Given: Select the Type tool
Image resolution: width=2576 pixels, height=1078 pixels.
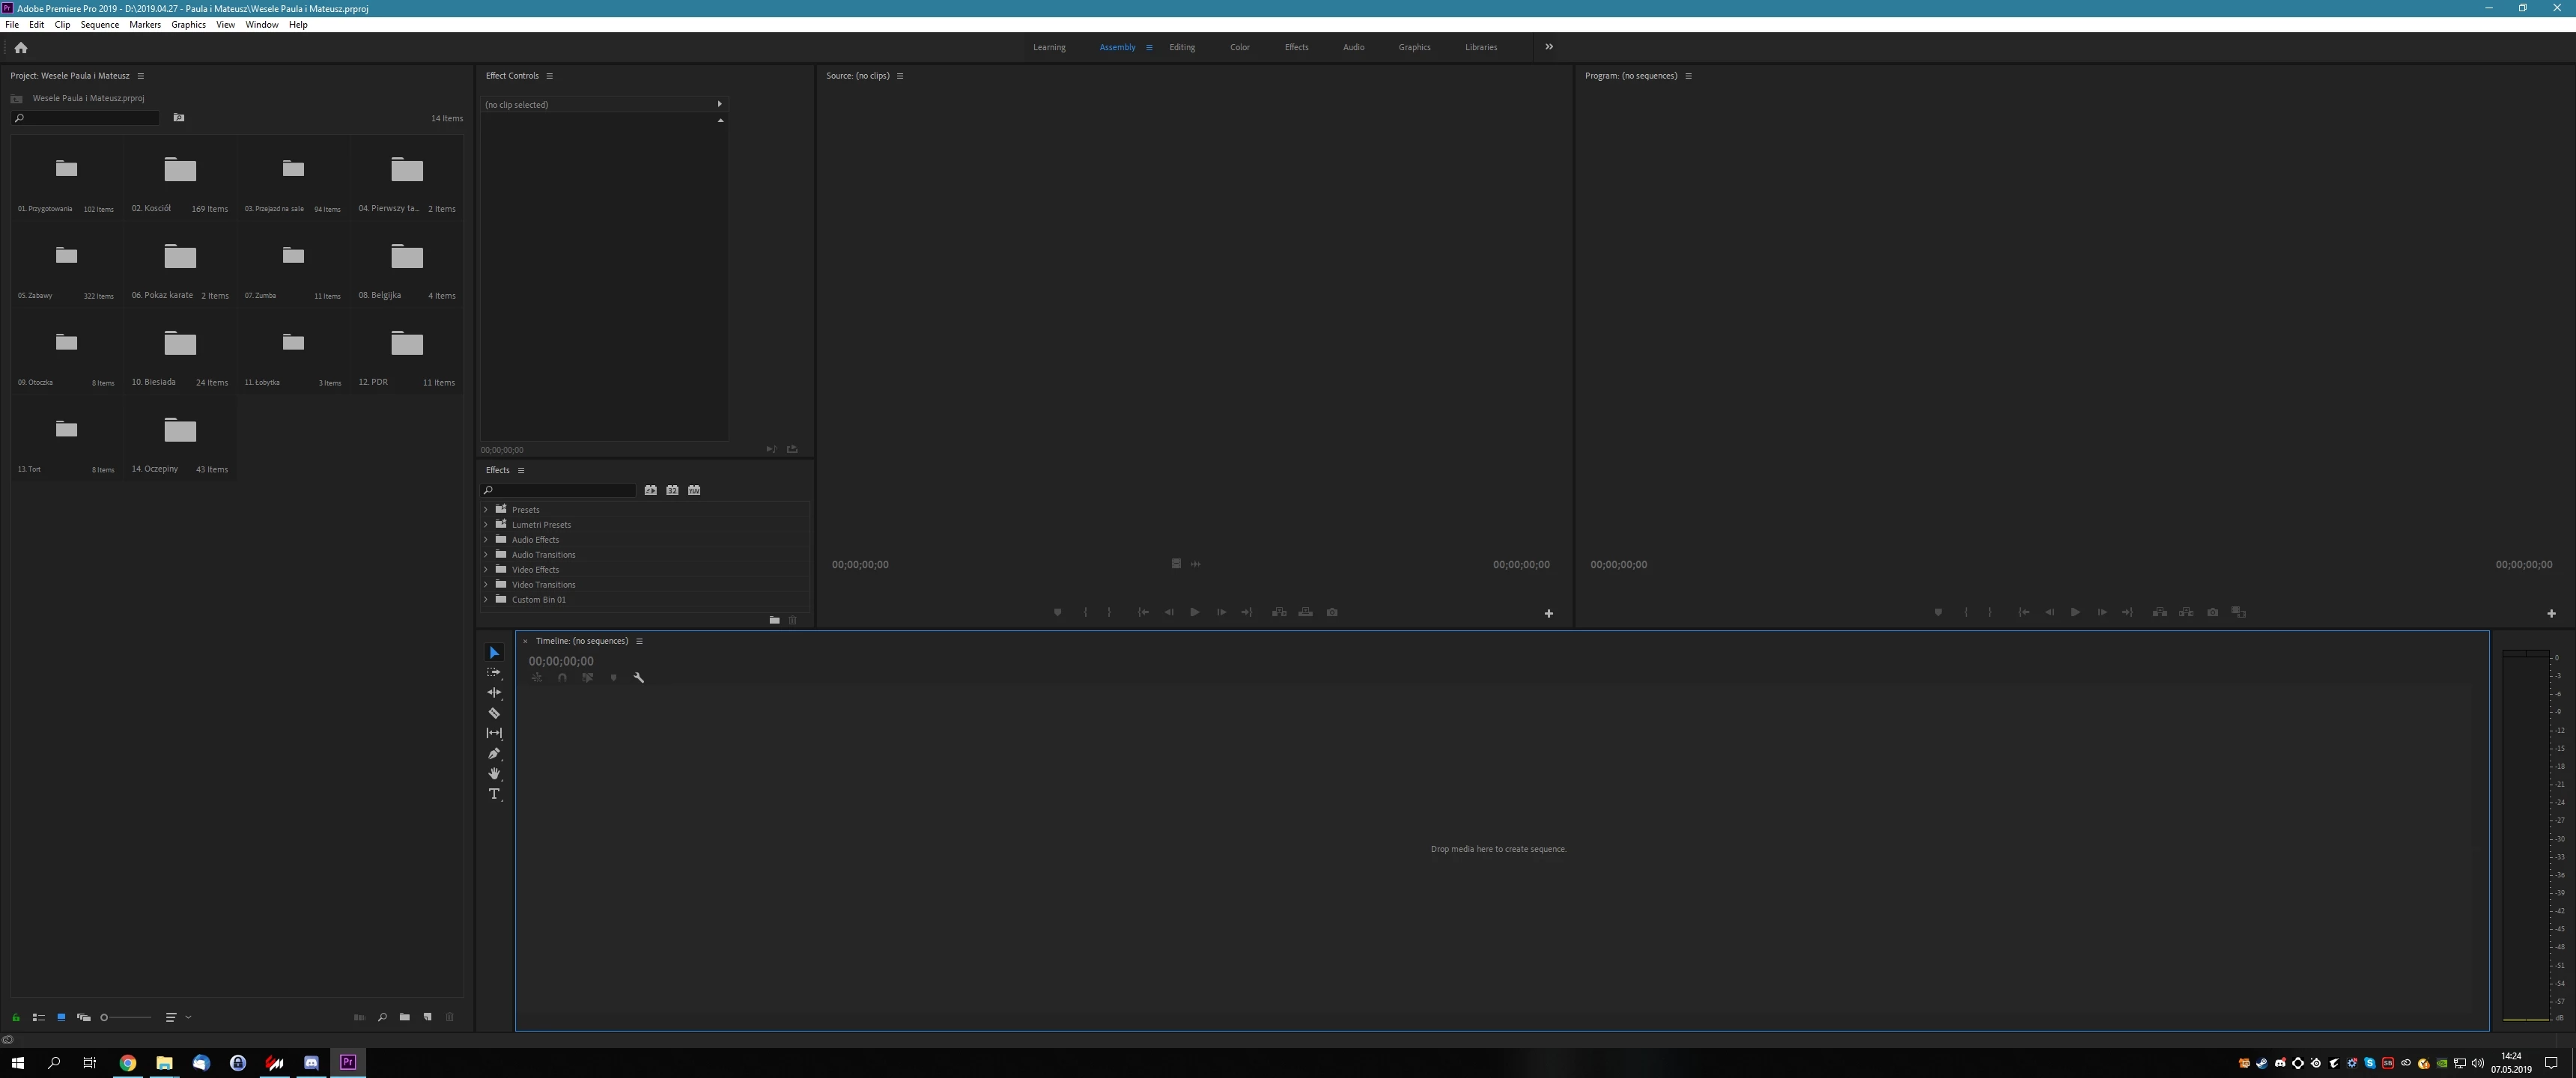Looking at the screenshot, I should 494,794.
